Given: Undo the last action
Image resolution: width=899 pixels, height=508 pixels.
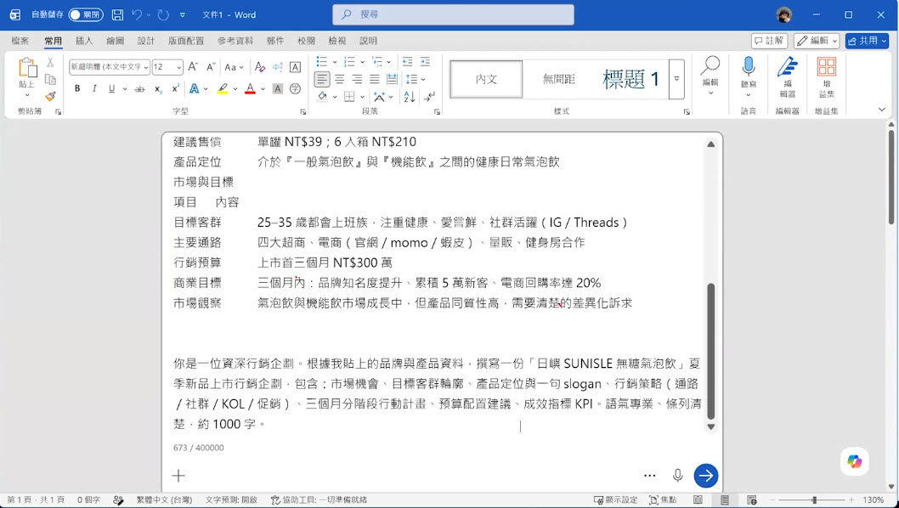Looking at the screenshot, I should [x=137, y=15].
